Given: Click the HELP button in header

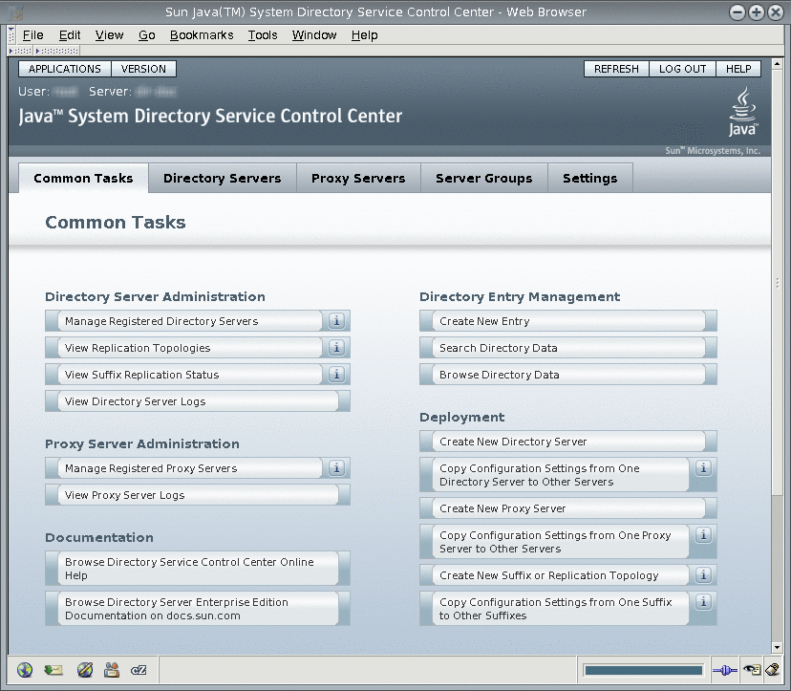Looking at the screenshot, I should pyautogui.click(x=738, y=69).
